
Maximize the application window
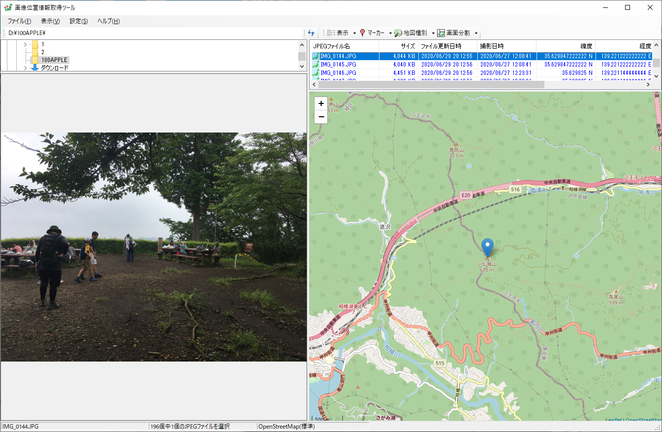point(628,7)
